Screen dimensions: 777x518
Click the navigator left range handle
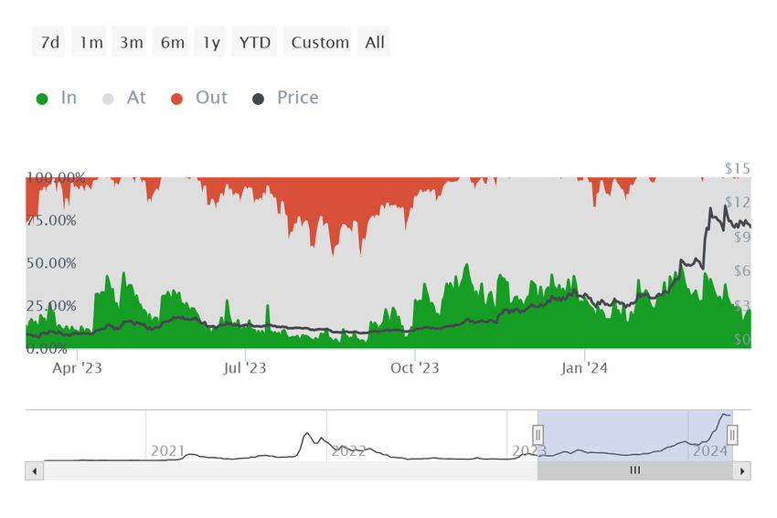538,435
